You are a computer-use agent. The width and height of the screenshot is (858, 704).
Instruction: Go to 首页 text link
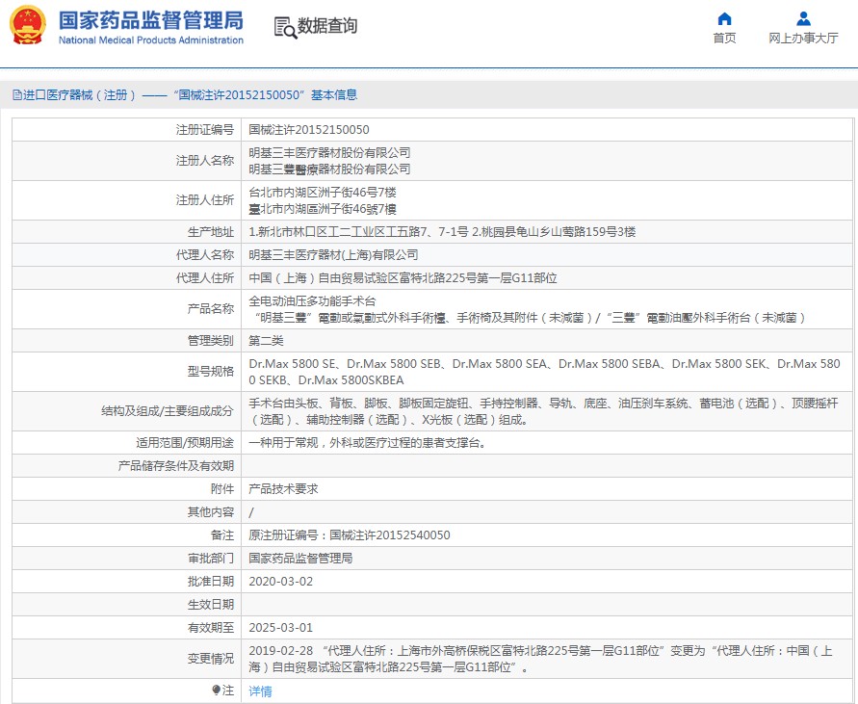724,38
